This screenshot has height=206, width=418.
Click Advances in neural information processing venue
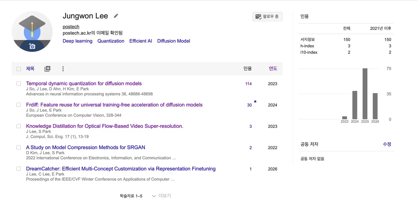point(90,94)
